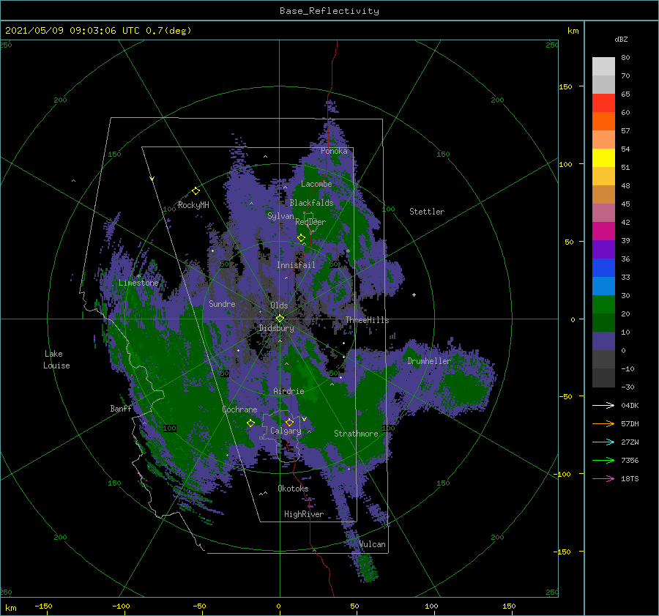Click the orange 57DM arrow in legend

(603, 424)
